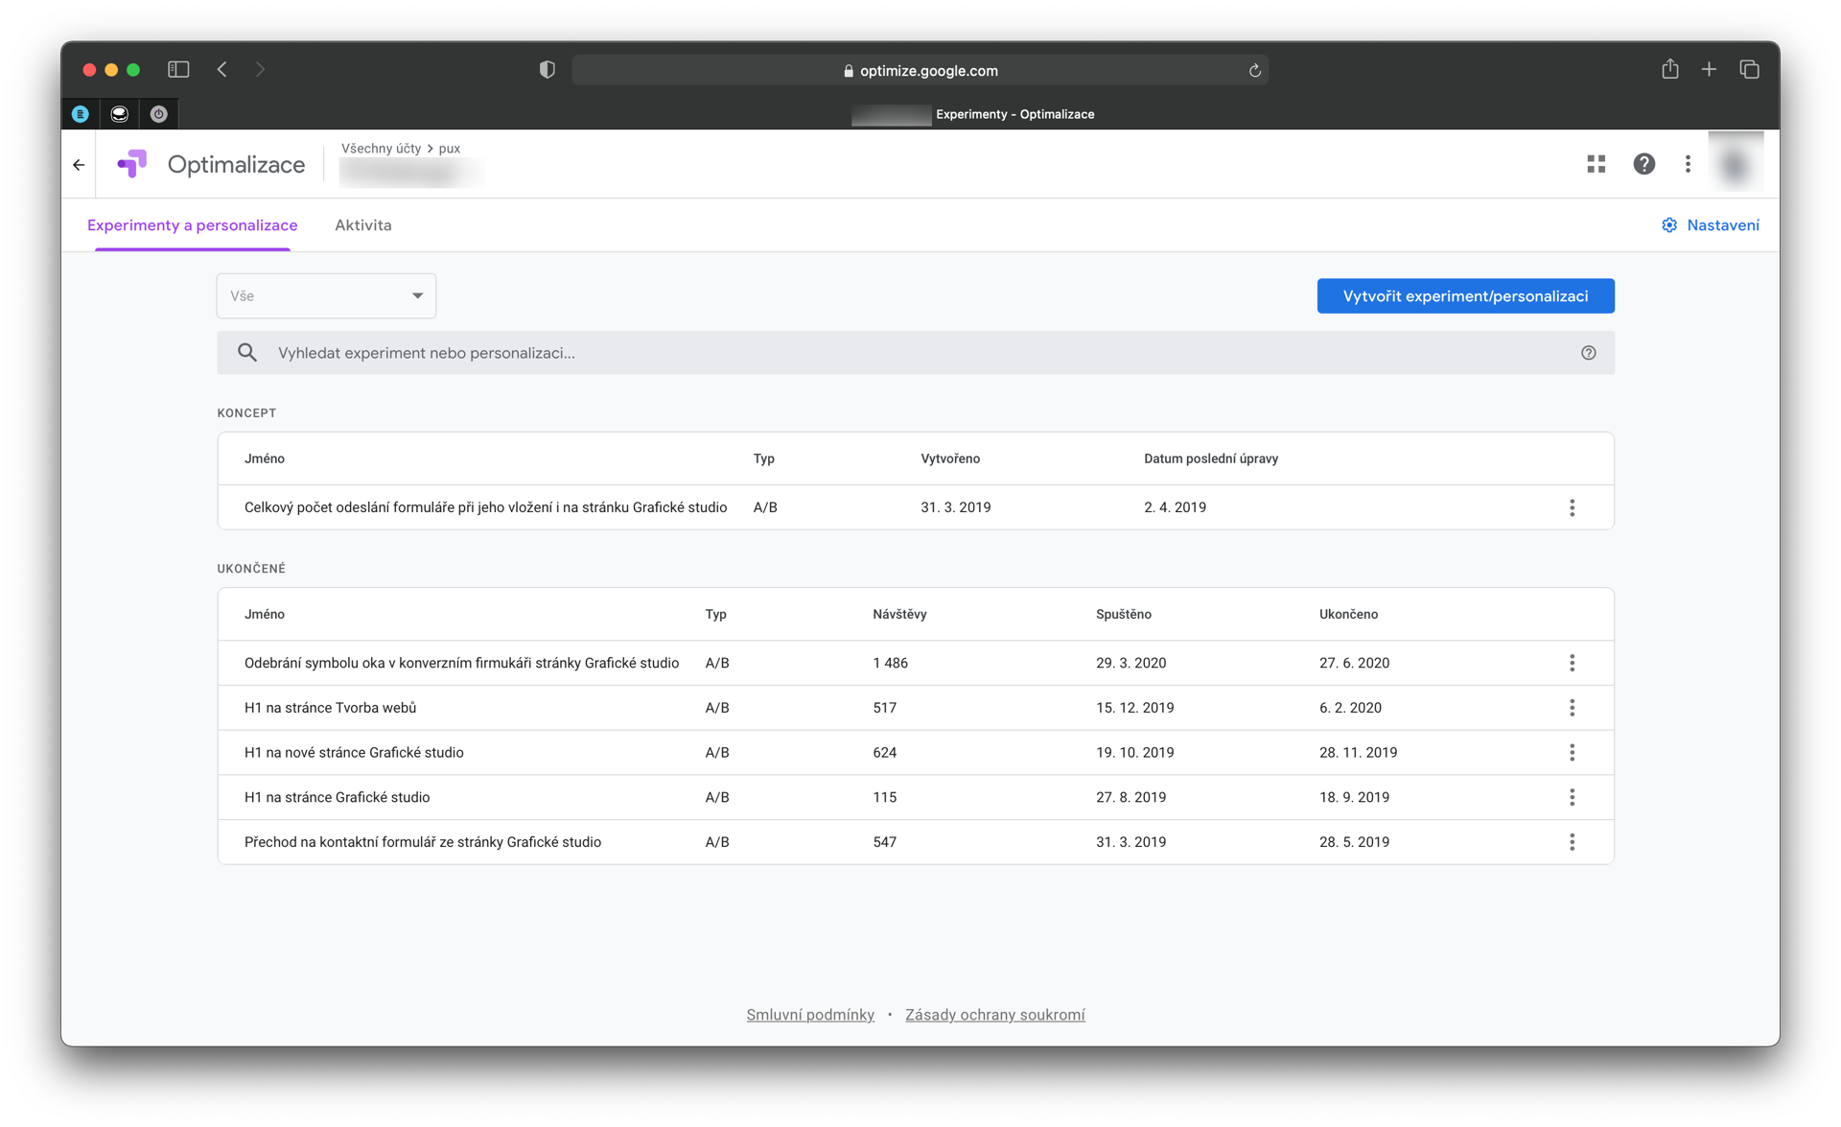Image resolution: width=1841 pixels, height=1127 pixels.
Task: Open the Vše filter dropdown
Action: [x=326, y=295]
